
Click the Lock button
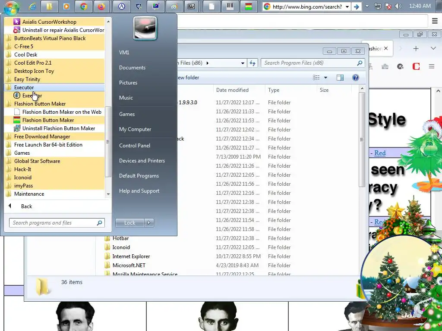coord(129,223)
